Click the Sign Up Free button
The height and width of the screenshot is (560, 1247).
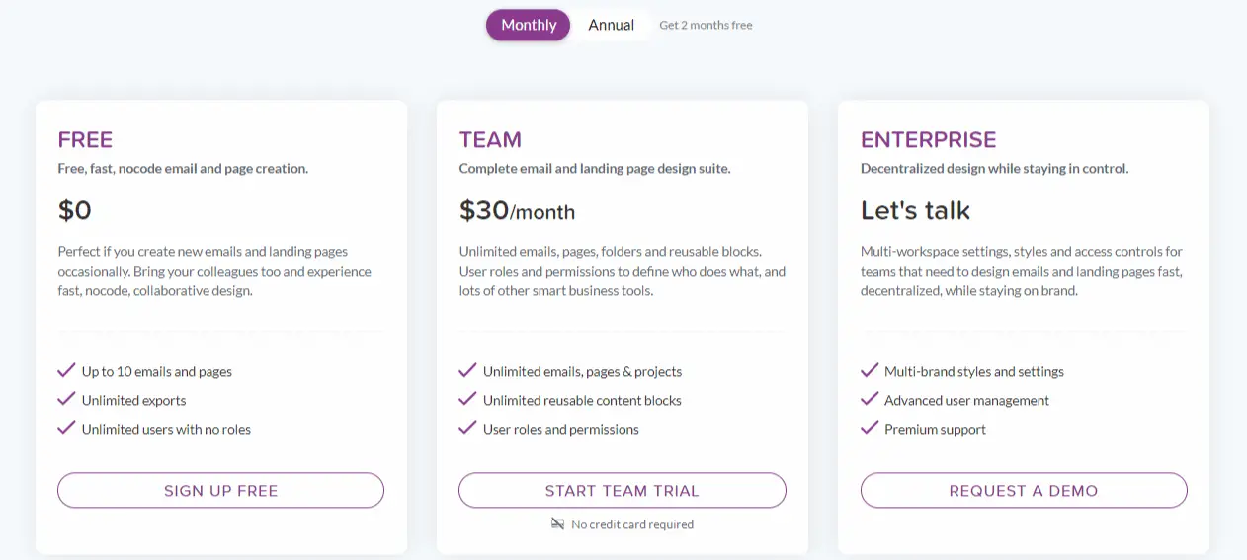(x=220, y=490)
